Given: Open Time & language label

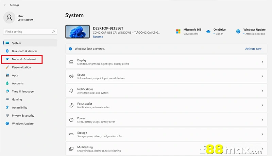Looking at the screenshot, I should pos(23,91).
